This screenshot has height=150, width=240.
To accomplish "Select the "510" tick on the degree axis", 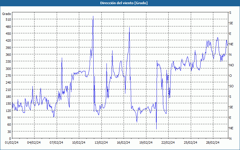I will pyautogui.click(x=8, y=19).
